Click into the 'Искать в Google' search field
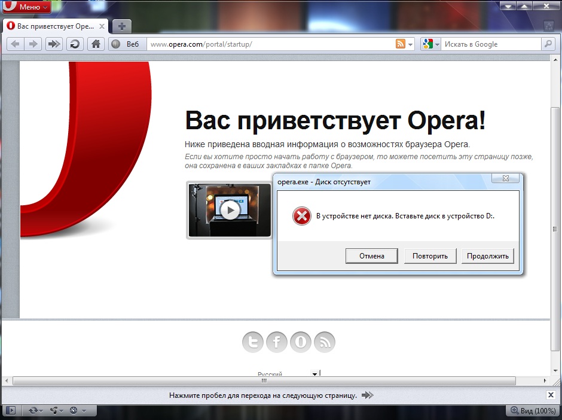The width and height of the screenshot is (562, 420). [490, 44]
